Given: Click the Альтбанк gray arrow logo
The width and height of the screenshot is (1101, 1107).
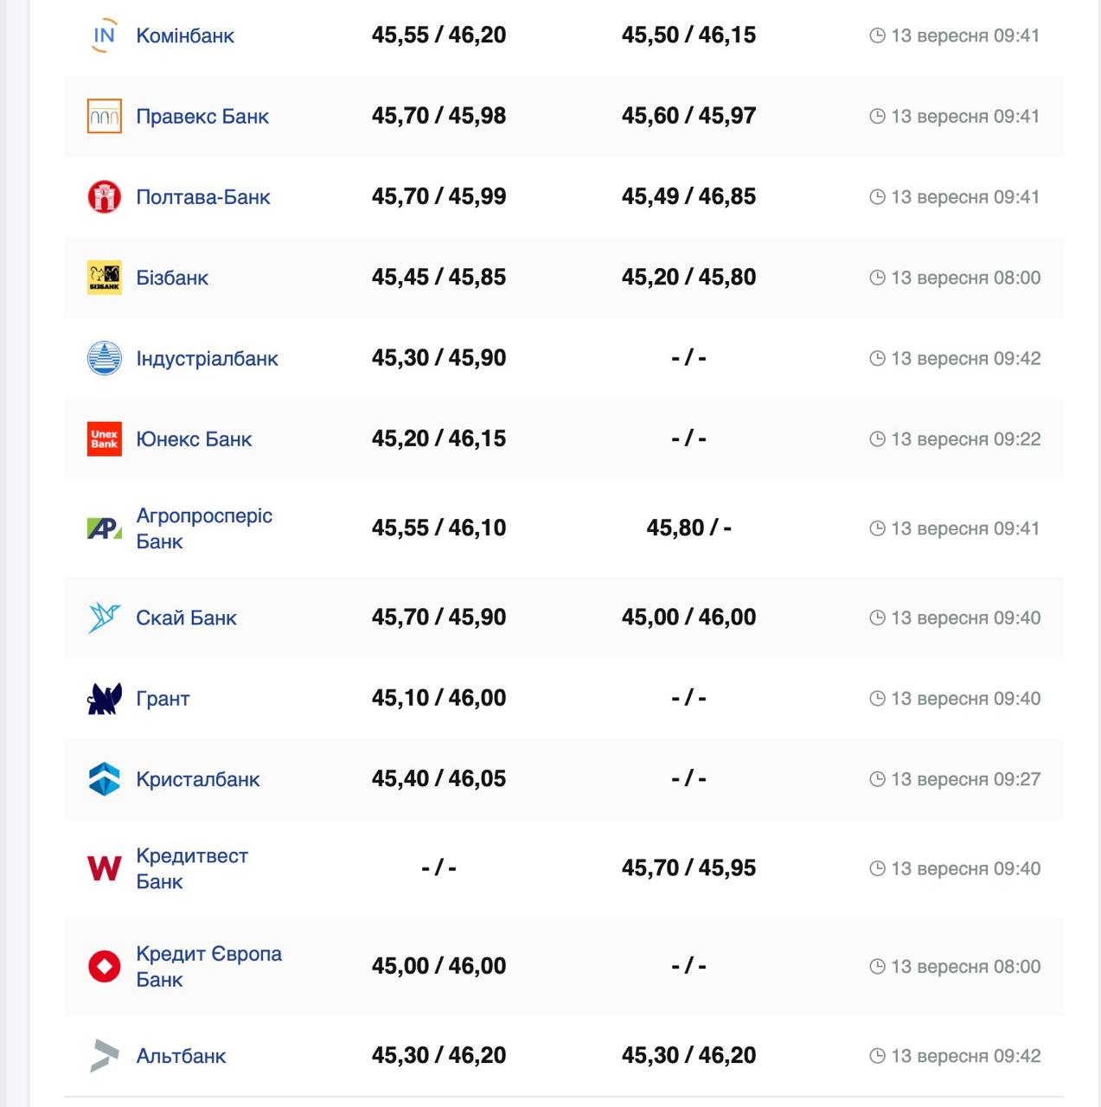Looking at the screenshot, I should (104, 1056).
